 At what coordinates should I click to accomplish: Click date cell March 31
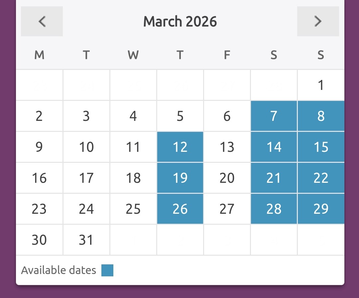[x=86, y=240]
